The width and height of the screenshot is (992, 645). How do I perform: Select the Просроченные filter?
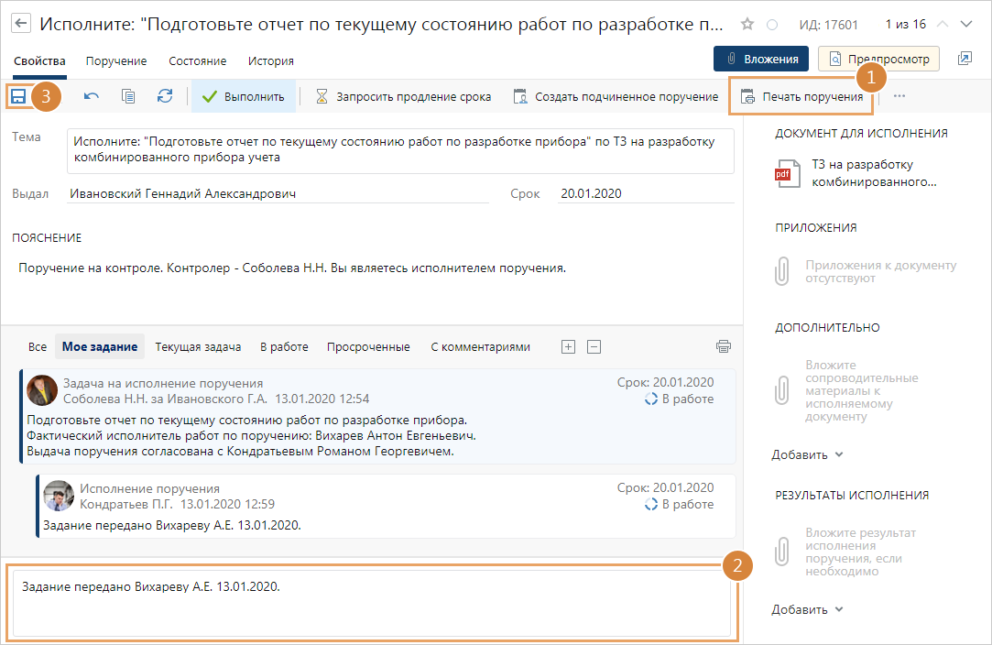(369, 347)
